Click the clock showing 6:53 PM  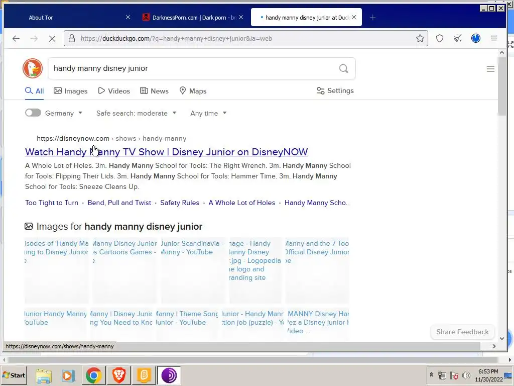488,371
